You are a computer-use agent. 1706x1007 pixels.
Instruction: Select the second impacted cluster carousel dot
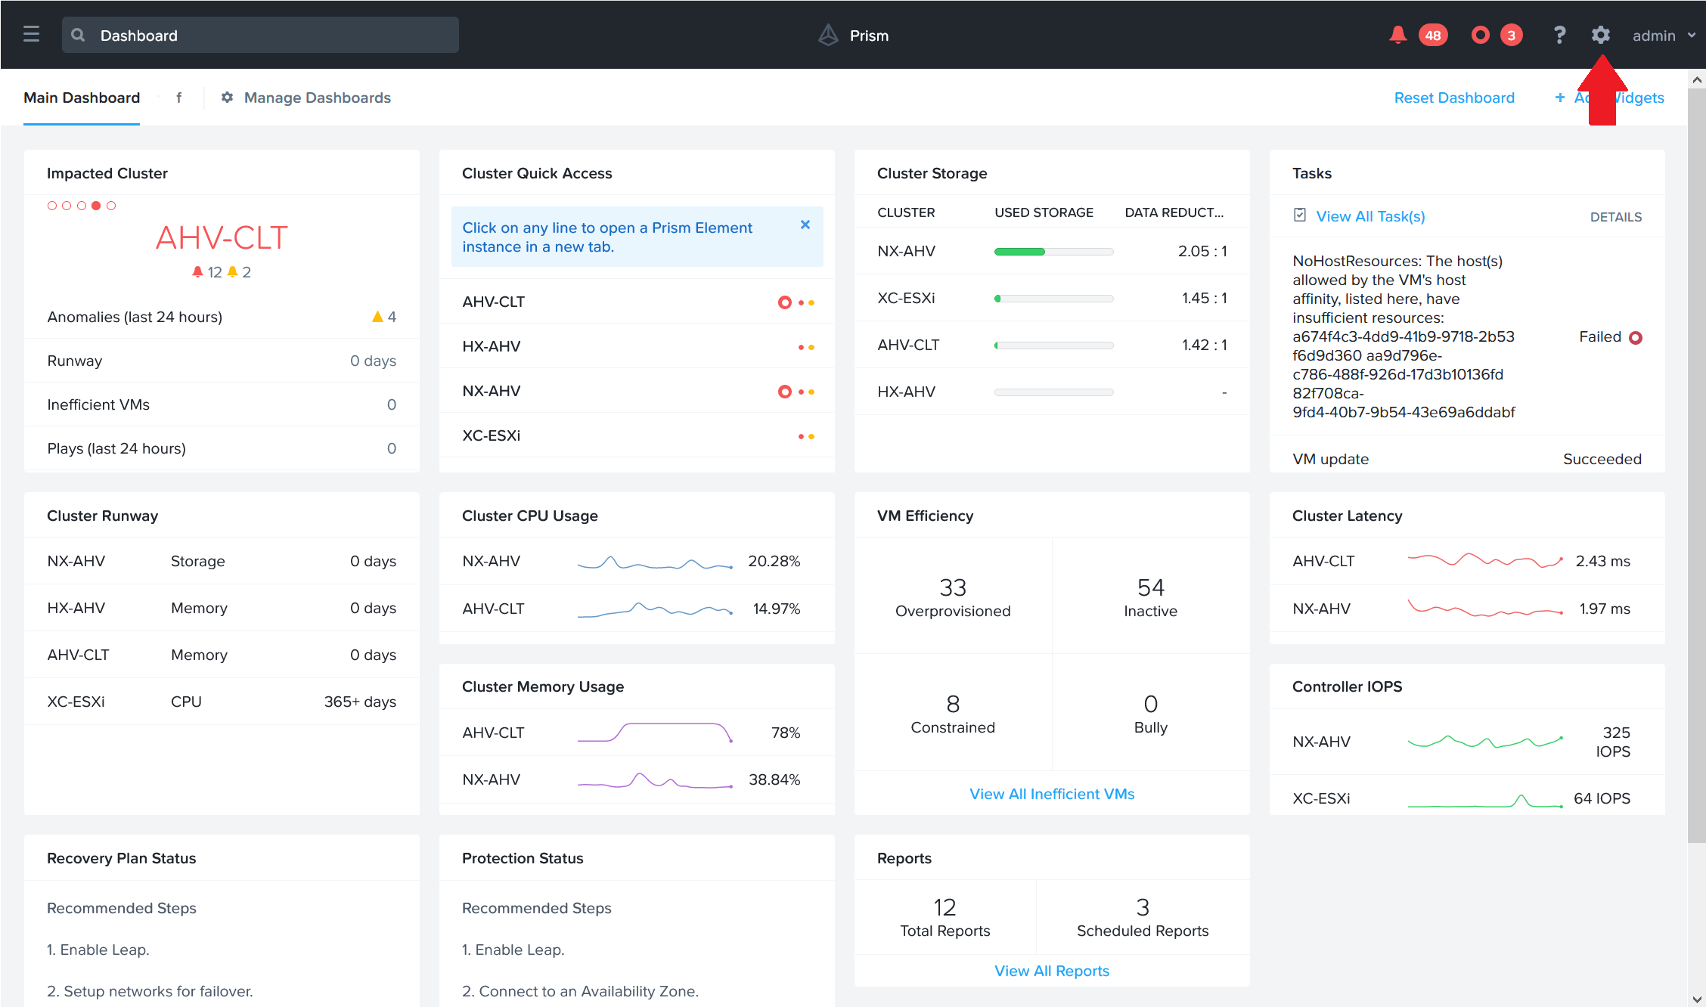pyautogui.click(x=67, y=206)
